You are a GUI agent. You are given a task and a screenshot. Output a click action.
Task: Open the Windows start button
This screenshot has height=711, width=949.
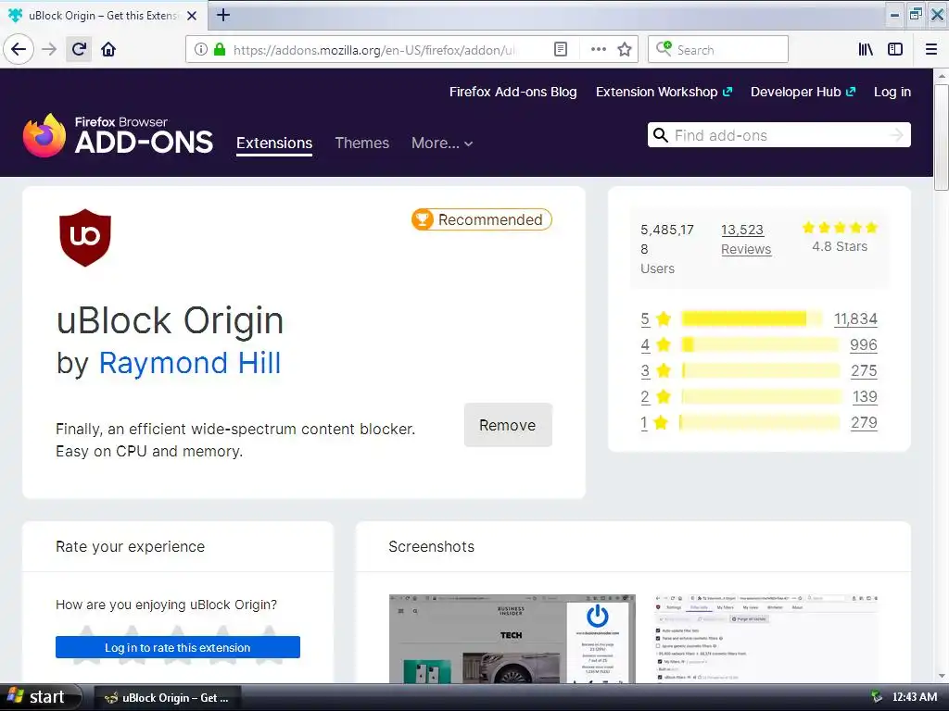pyautogui.click(x=39, y=697)
